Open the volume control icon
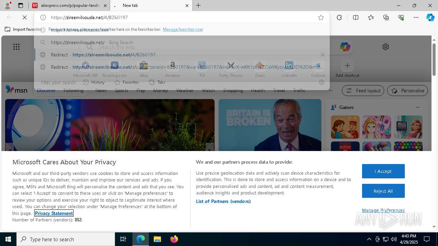Screen dimensions: 438x246 pyautogui.click(x=394, y=239)
